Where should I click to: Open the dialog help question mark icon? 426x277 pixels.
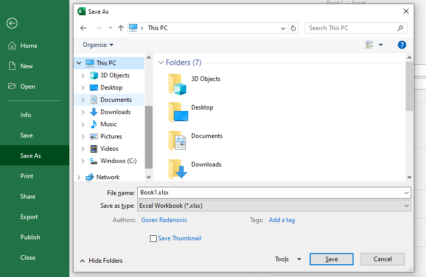click(402, 45)
